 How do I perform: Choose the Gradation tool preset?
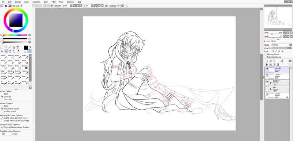coord(25,67)
